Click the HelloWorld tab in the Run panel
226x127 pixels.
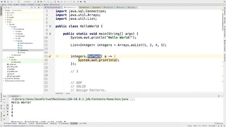coord(14,96)
